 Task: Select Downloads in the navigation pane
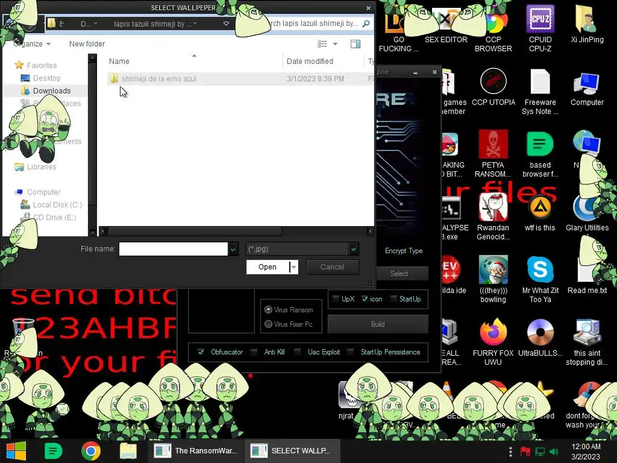[52, 90]
